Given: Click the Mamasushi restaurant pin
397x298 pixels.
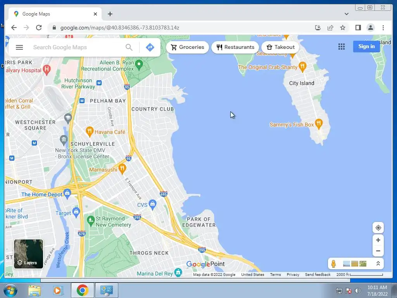Looking at the screenshot, I should (x=122, y=169).
